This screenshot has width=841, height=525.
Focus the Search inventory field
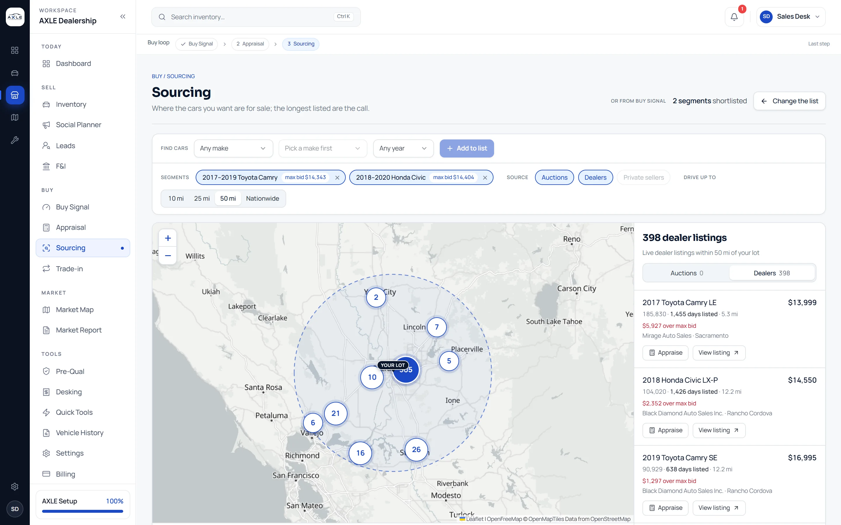(x=256, y=17)
